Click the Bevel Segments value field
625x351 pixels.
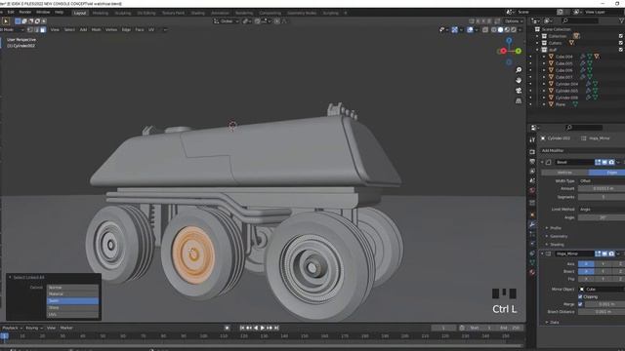tap(602, 197)
